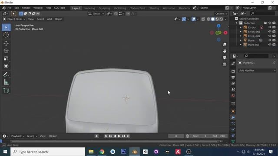Image resolution: width=278 pixels, height=156 pixels.
Task: Open the Edit menu
Action: click(17, 8)
